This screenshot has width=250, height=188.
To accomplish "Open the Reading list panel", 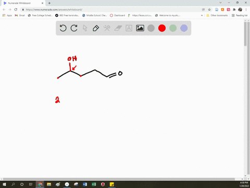I will (240, 15).
